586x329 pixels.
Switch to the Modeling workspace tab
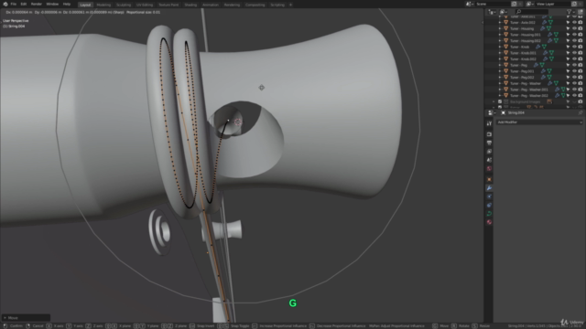point(103,5)
